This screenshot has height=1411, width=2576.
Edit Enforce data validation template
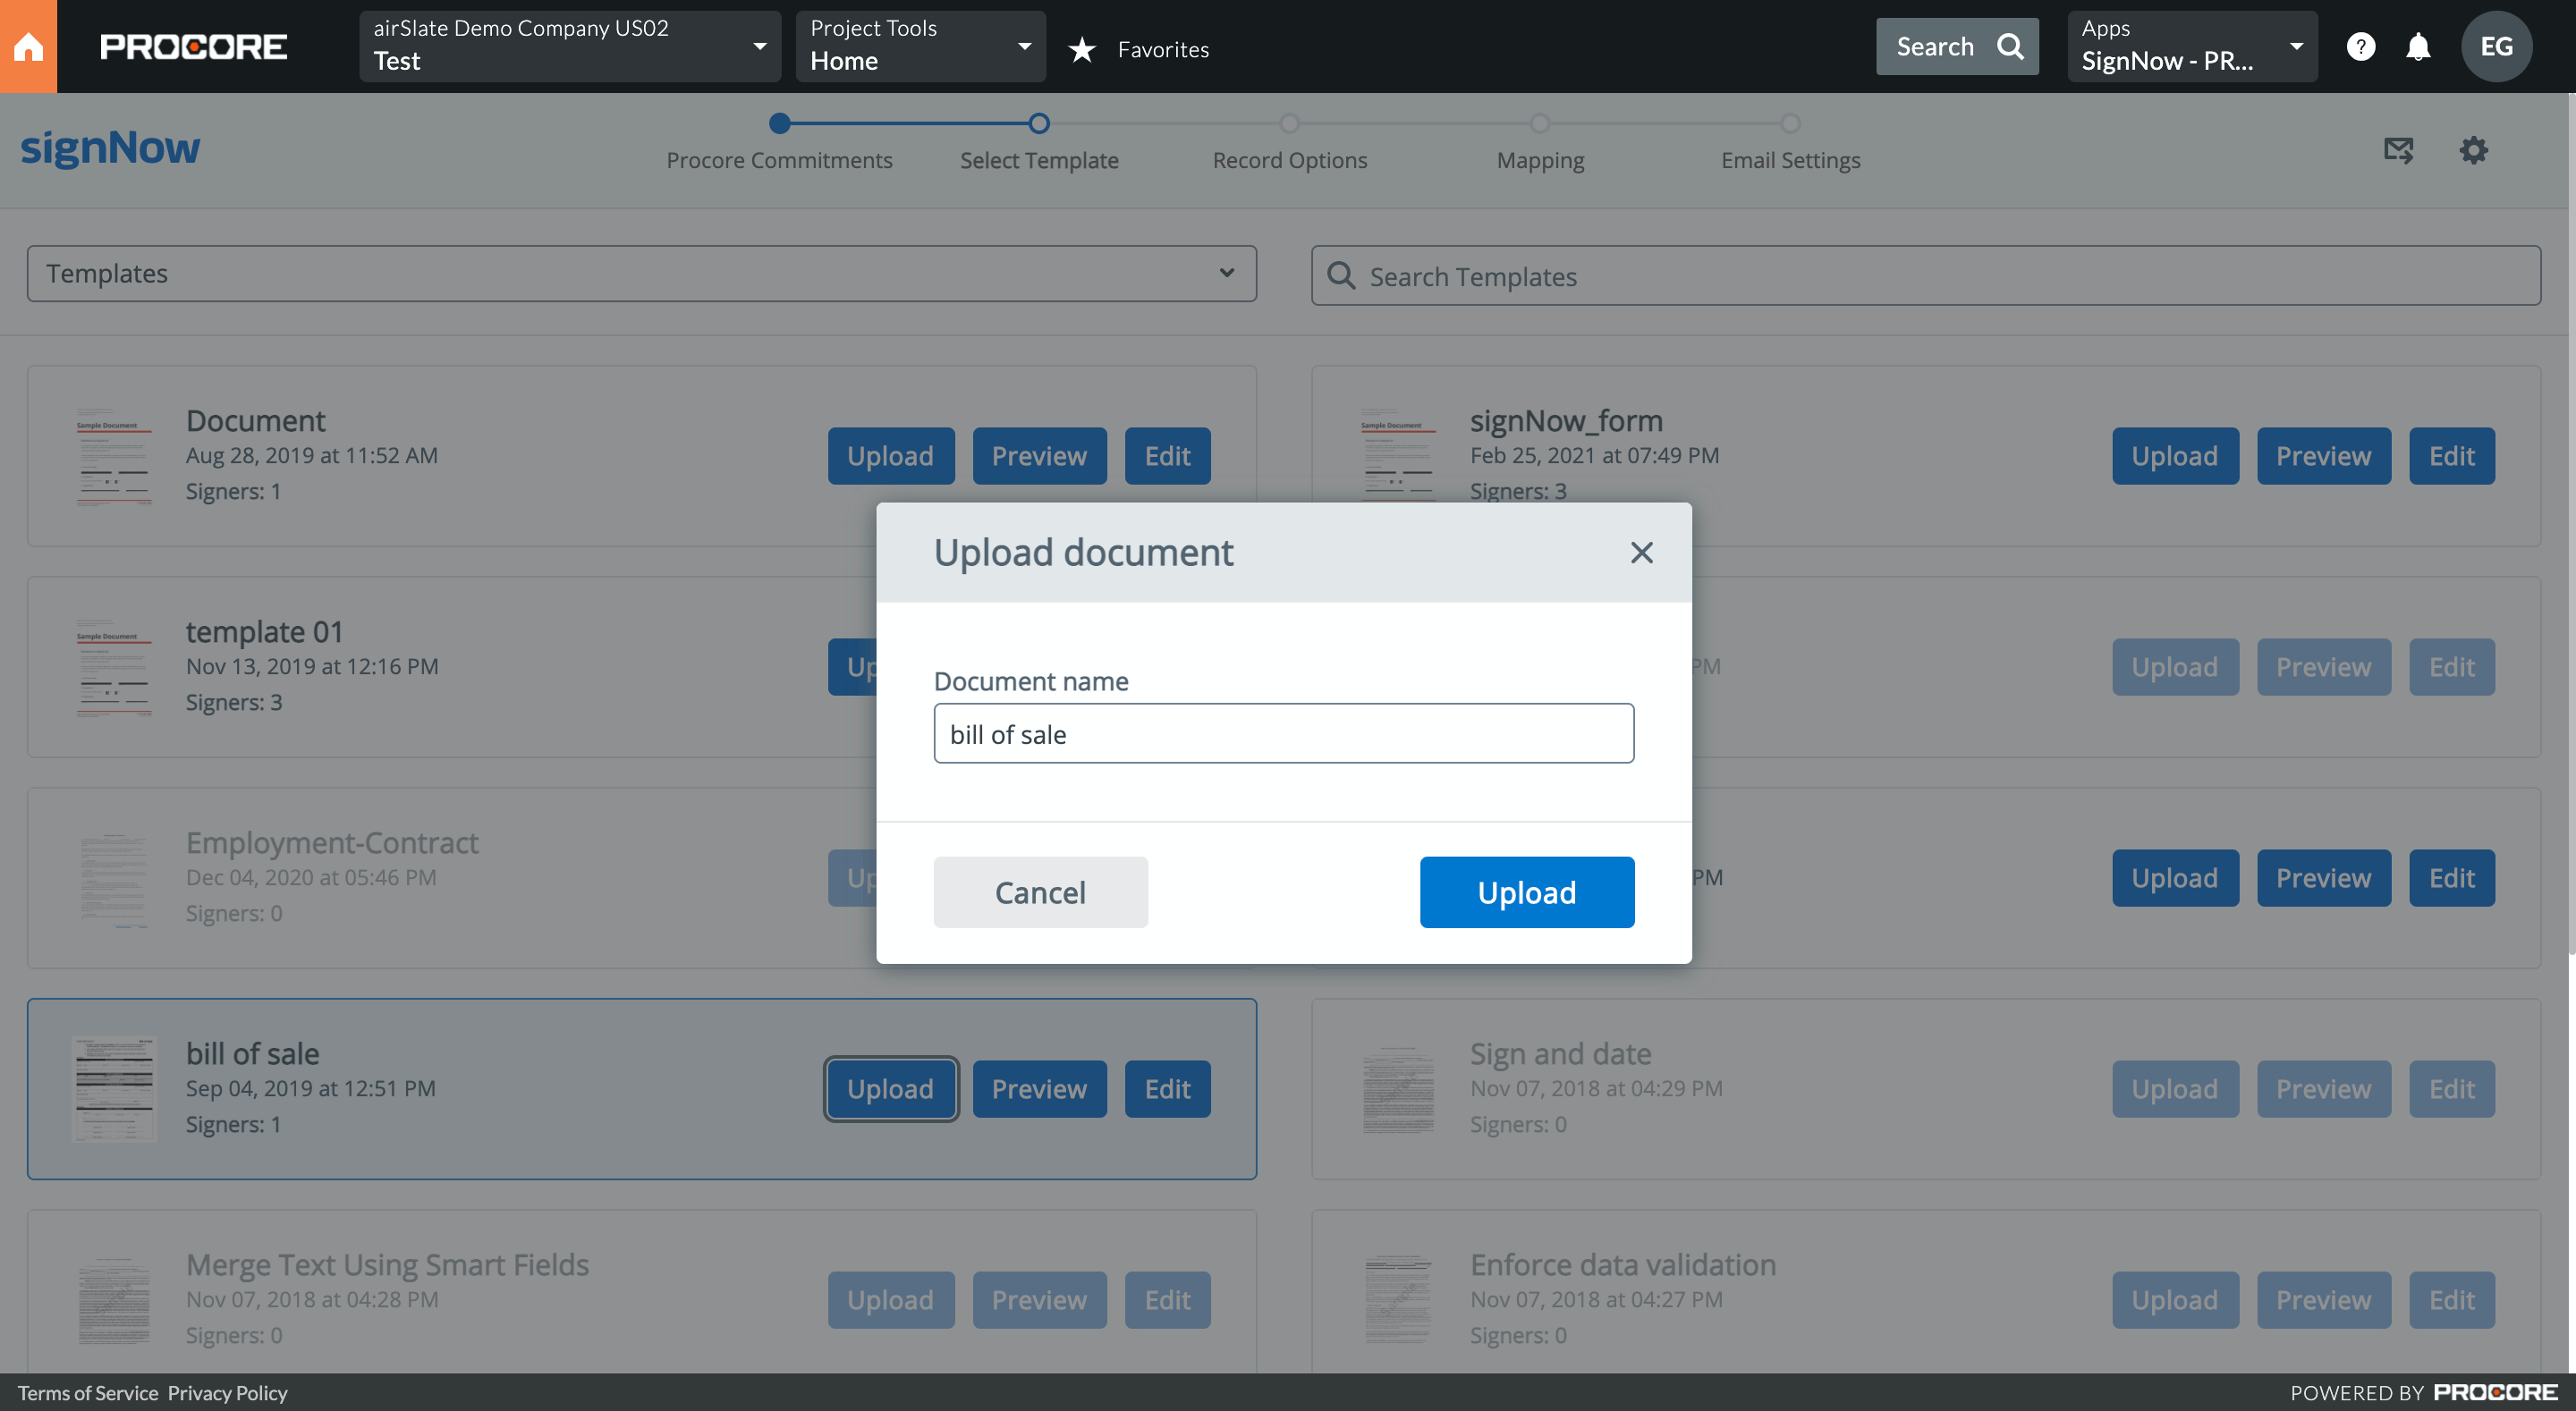(x=2451, y=1299)
